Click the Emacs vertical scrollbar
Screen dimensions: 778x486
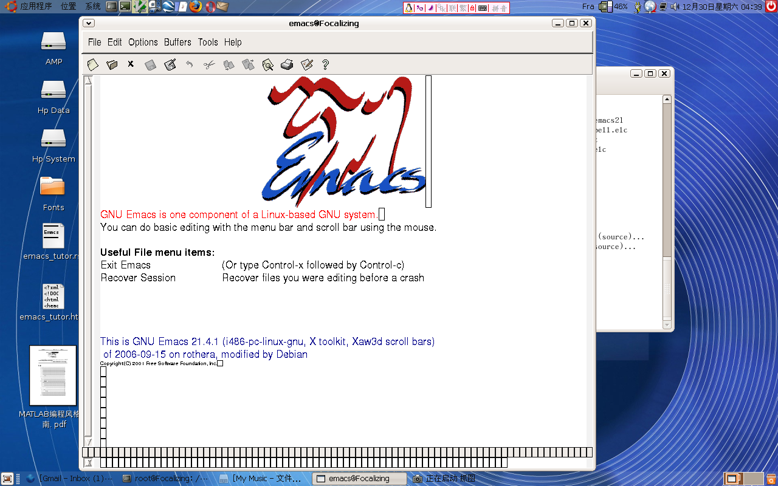(88, 261)
